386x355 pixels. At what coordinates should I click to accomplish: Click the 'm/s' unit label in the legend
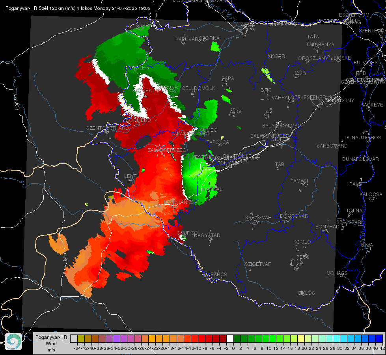coord(51,350)
